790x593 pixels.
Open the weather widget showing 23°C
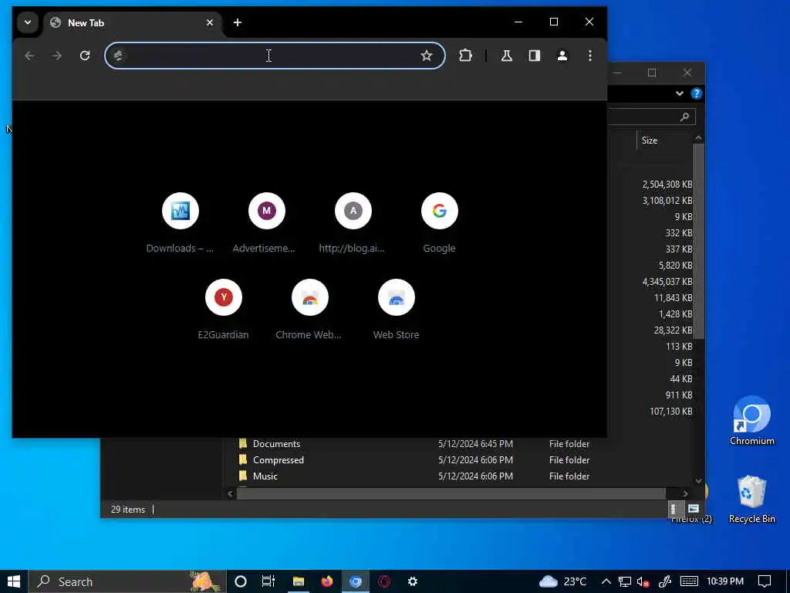tap(562, 581)
